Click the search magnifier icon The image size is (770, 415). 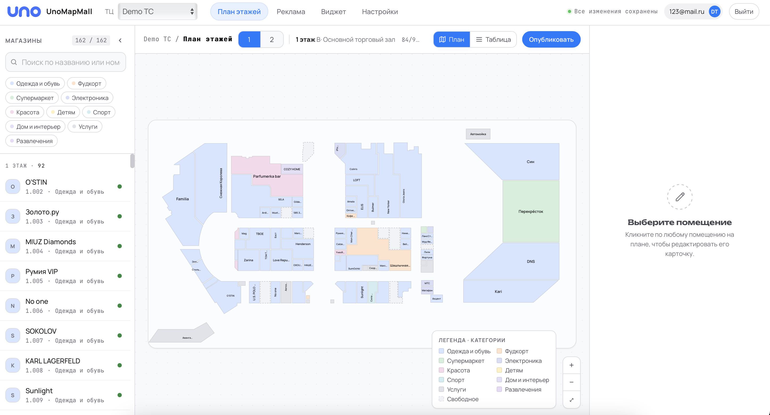[14, 62]
